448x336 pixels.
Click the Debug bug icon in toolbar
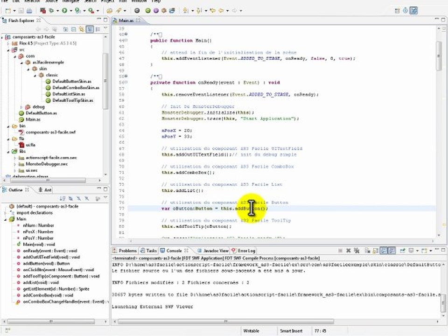click(51, 10)
